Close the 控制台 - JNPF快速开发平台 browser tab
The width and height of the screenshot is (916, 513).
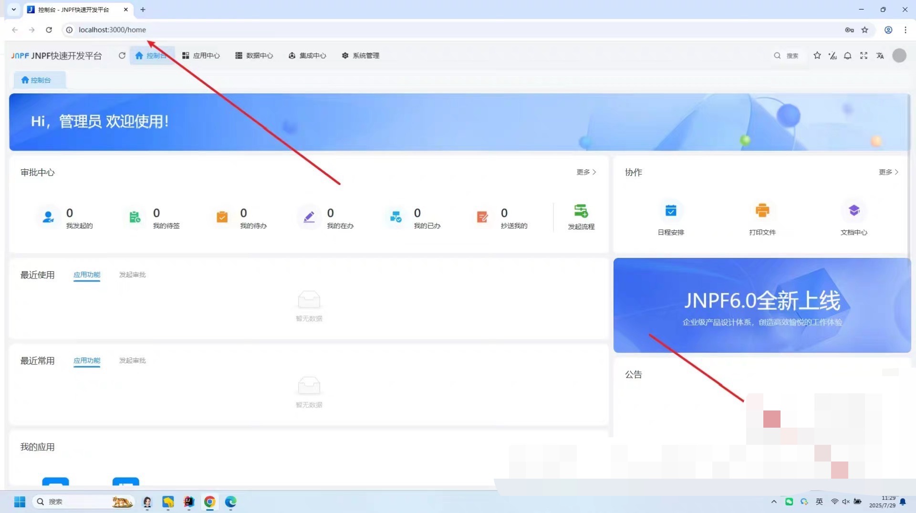126,10
